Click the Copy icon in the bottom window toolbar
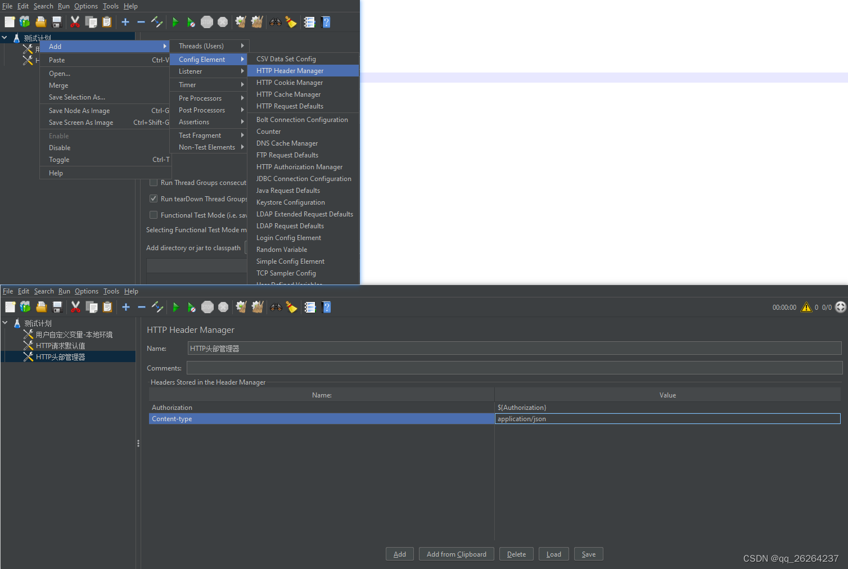 [92, 307]
